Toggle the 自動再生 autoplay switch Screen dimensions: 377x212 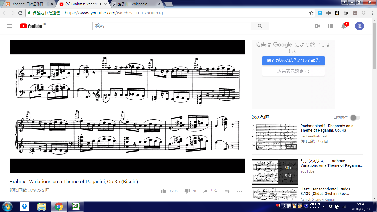coord(355,118)
